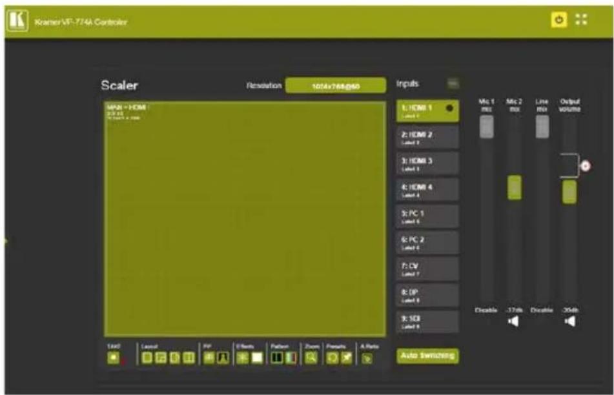
Task: Select input 8: DP
Action: (x=427, y=295)
